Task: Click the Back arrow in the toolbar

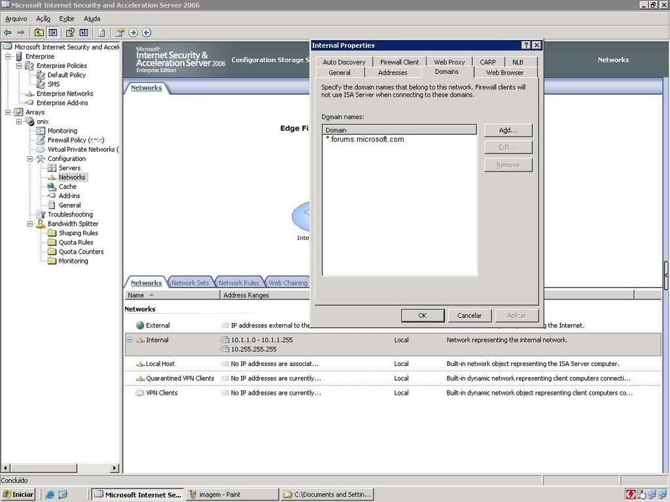Action: [7, 33]
